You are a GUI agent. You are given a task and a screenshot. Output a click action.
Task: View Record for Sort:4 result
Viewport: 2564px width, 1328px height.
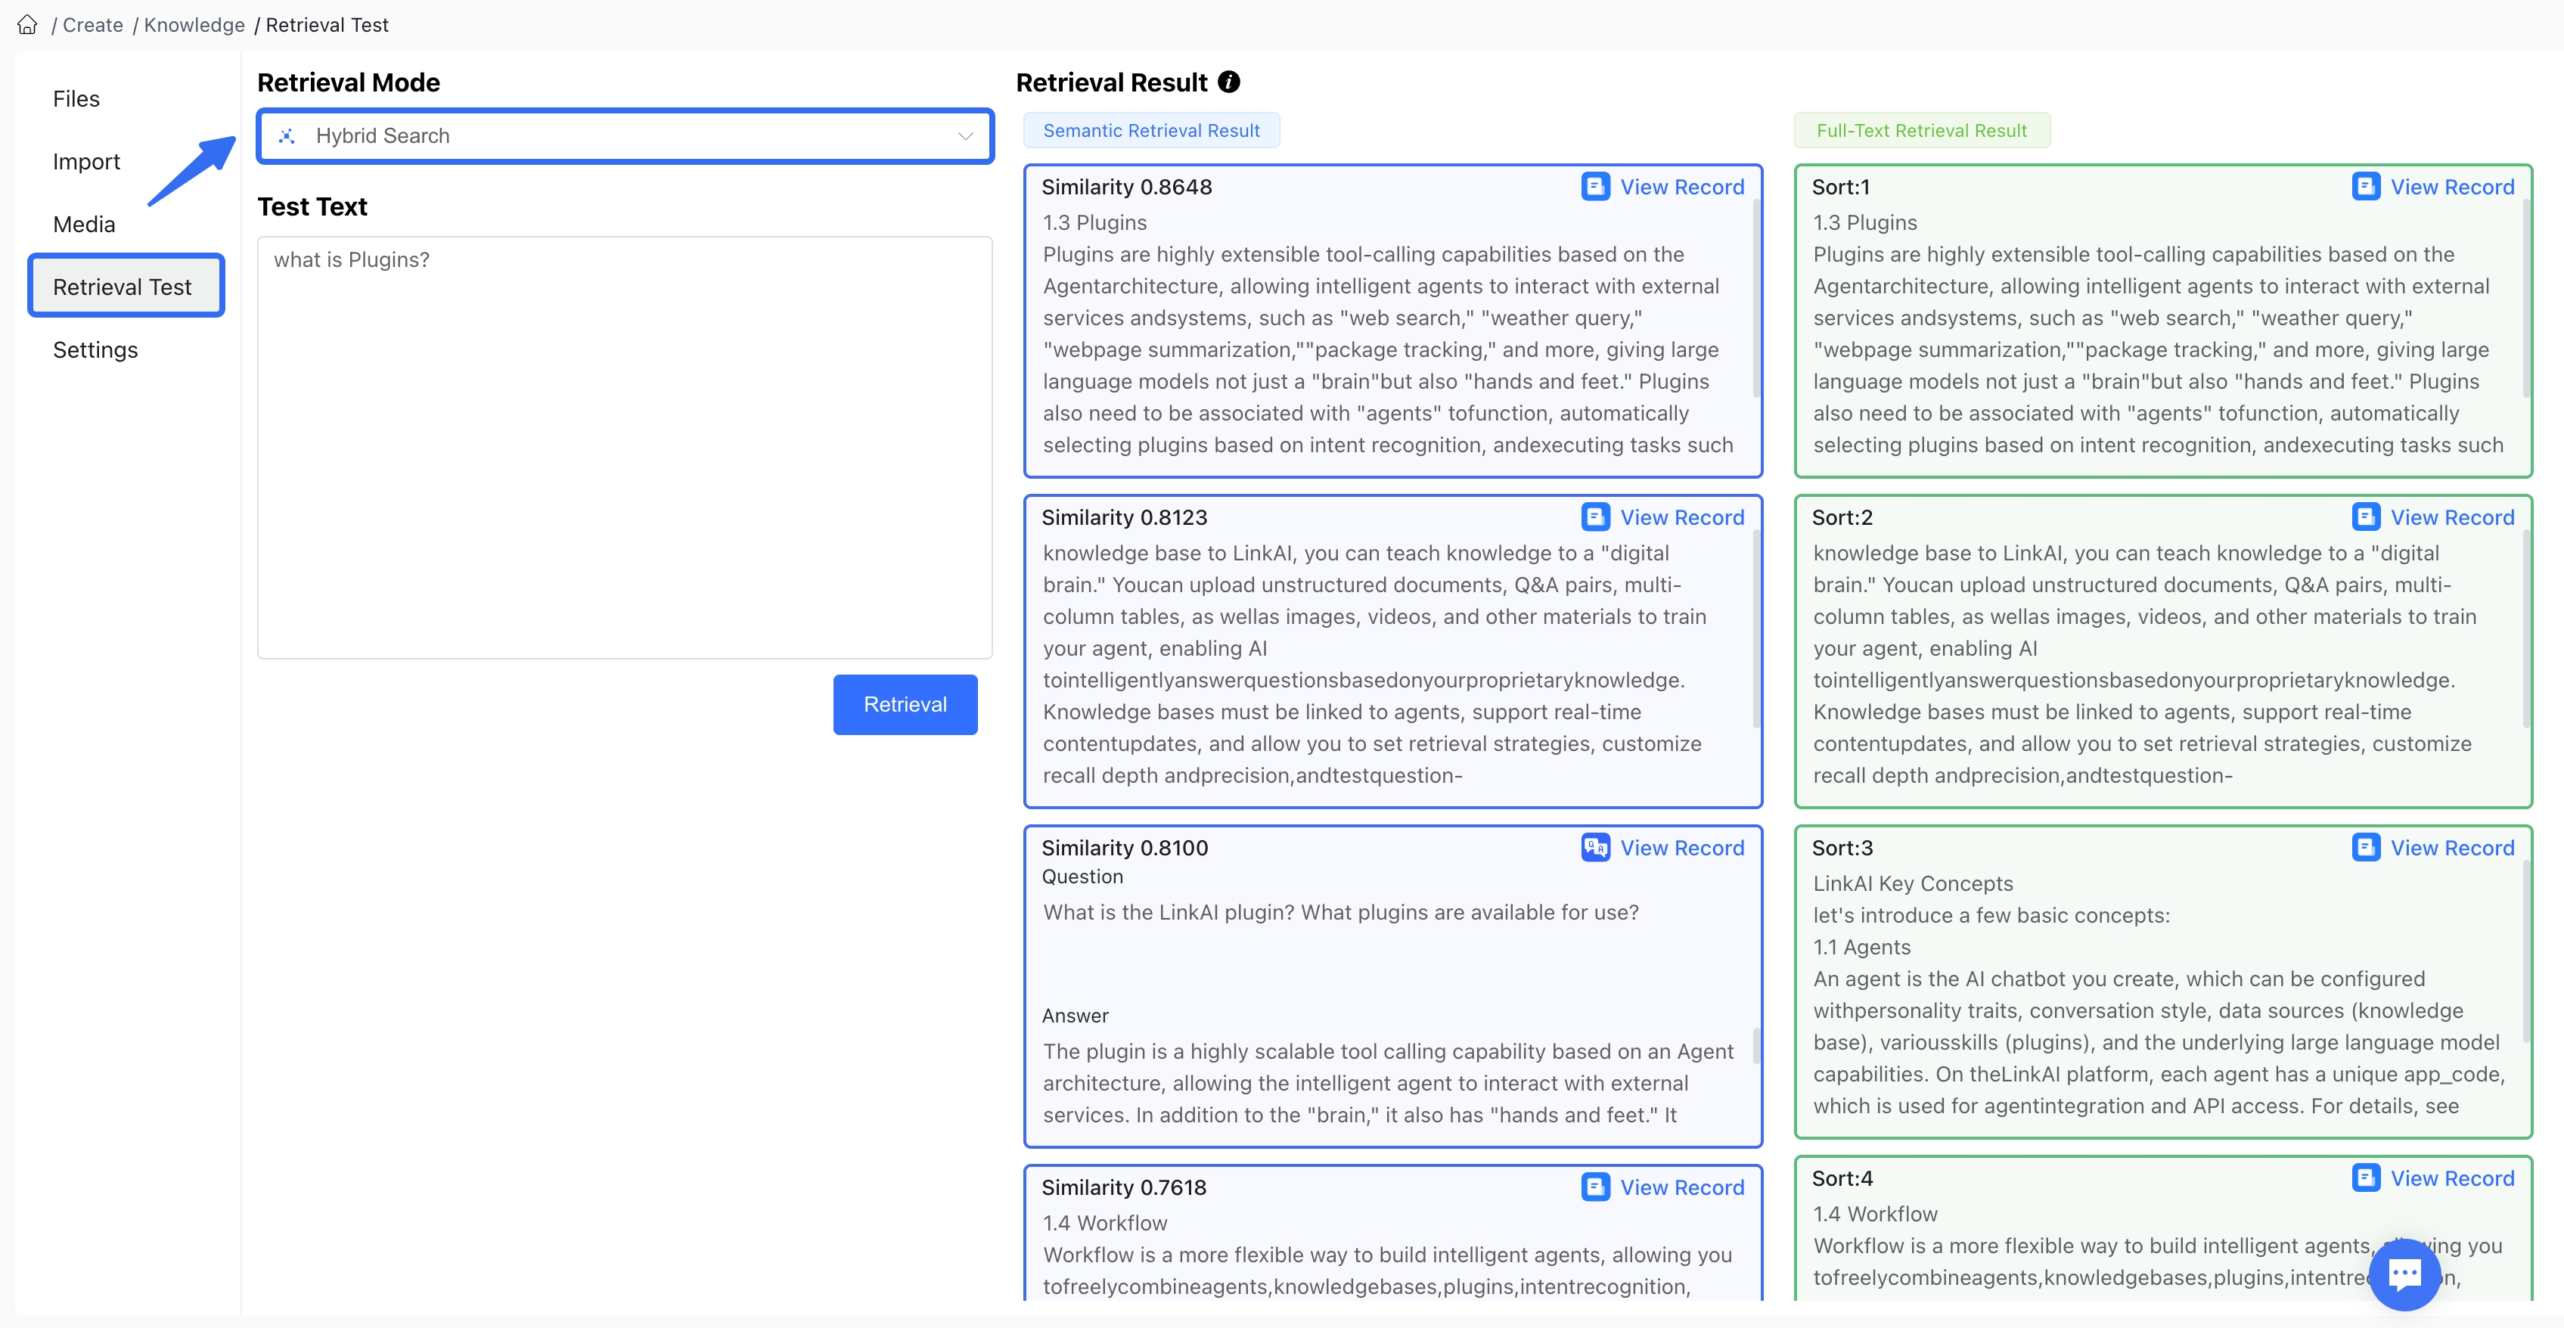coord(2453,1179)
